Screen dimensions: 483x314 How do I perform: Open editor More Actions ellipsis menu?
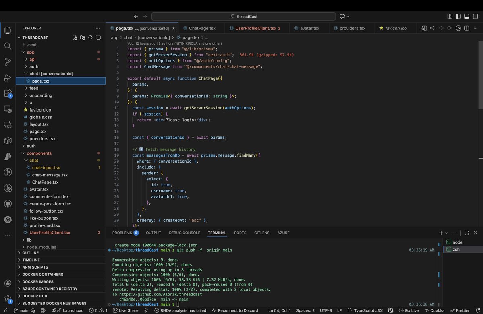[475, 28]
